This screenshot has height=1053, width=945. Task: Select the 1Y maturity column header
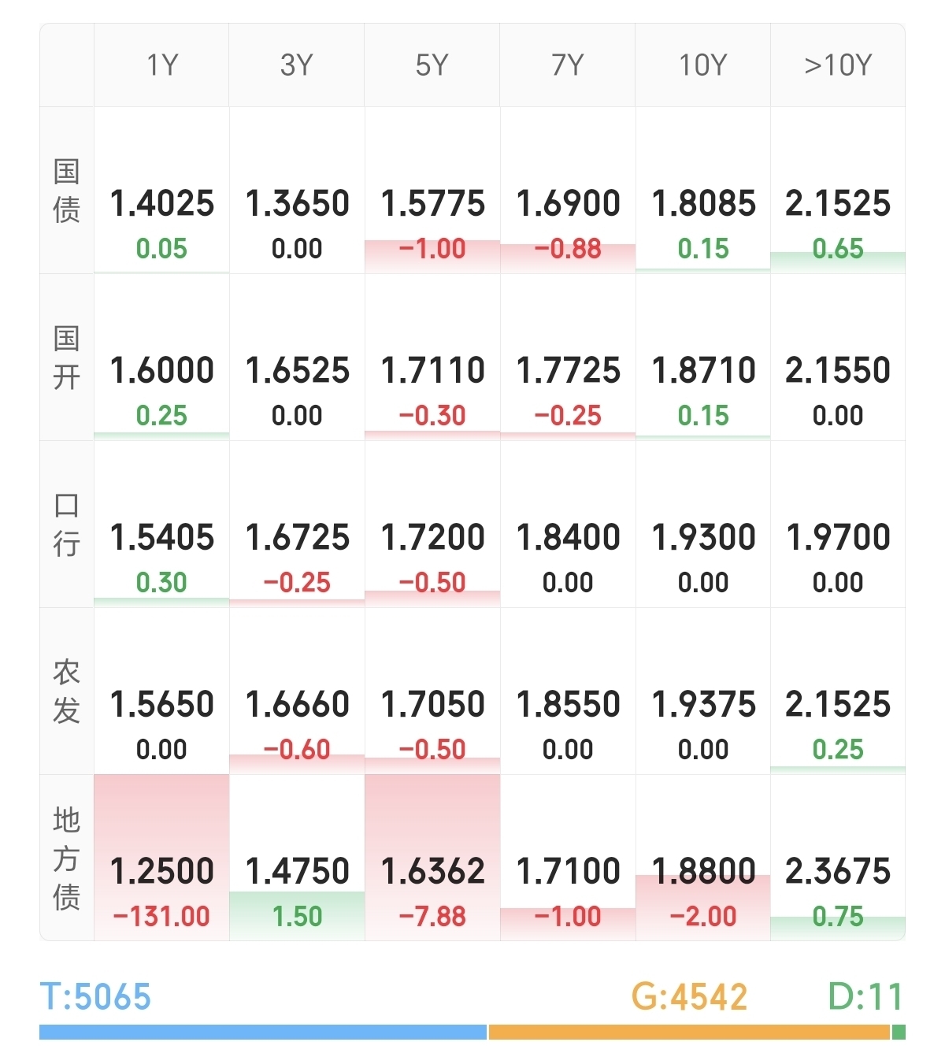[x=161, y=65]
